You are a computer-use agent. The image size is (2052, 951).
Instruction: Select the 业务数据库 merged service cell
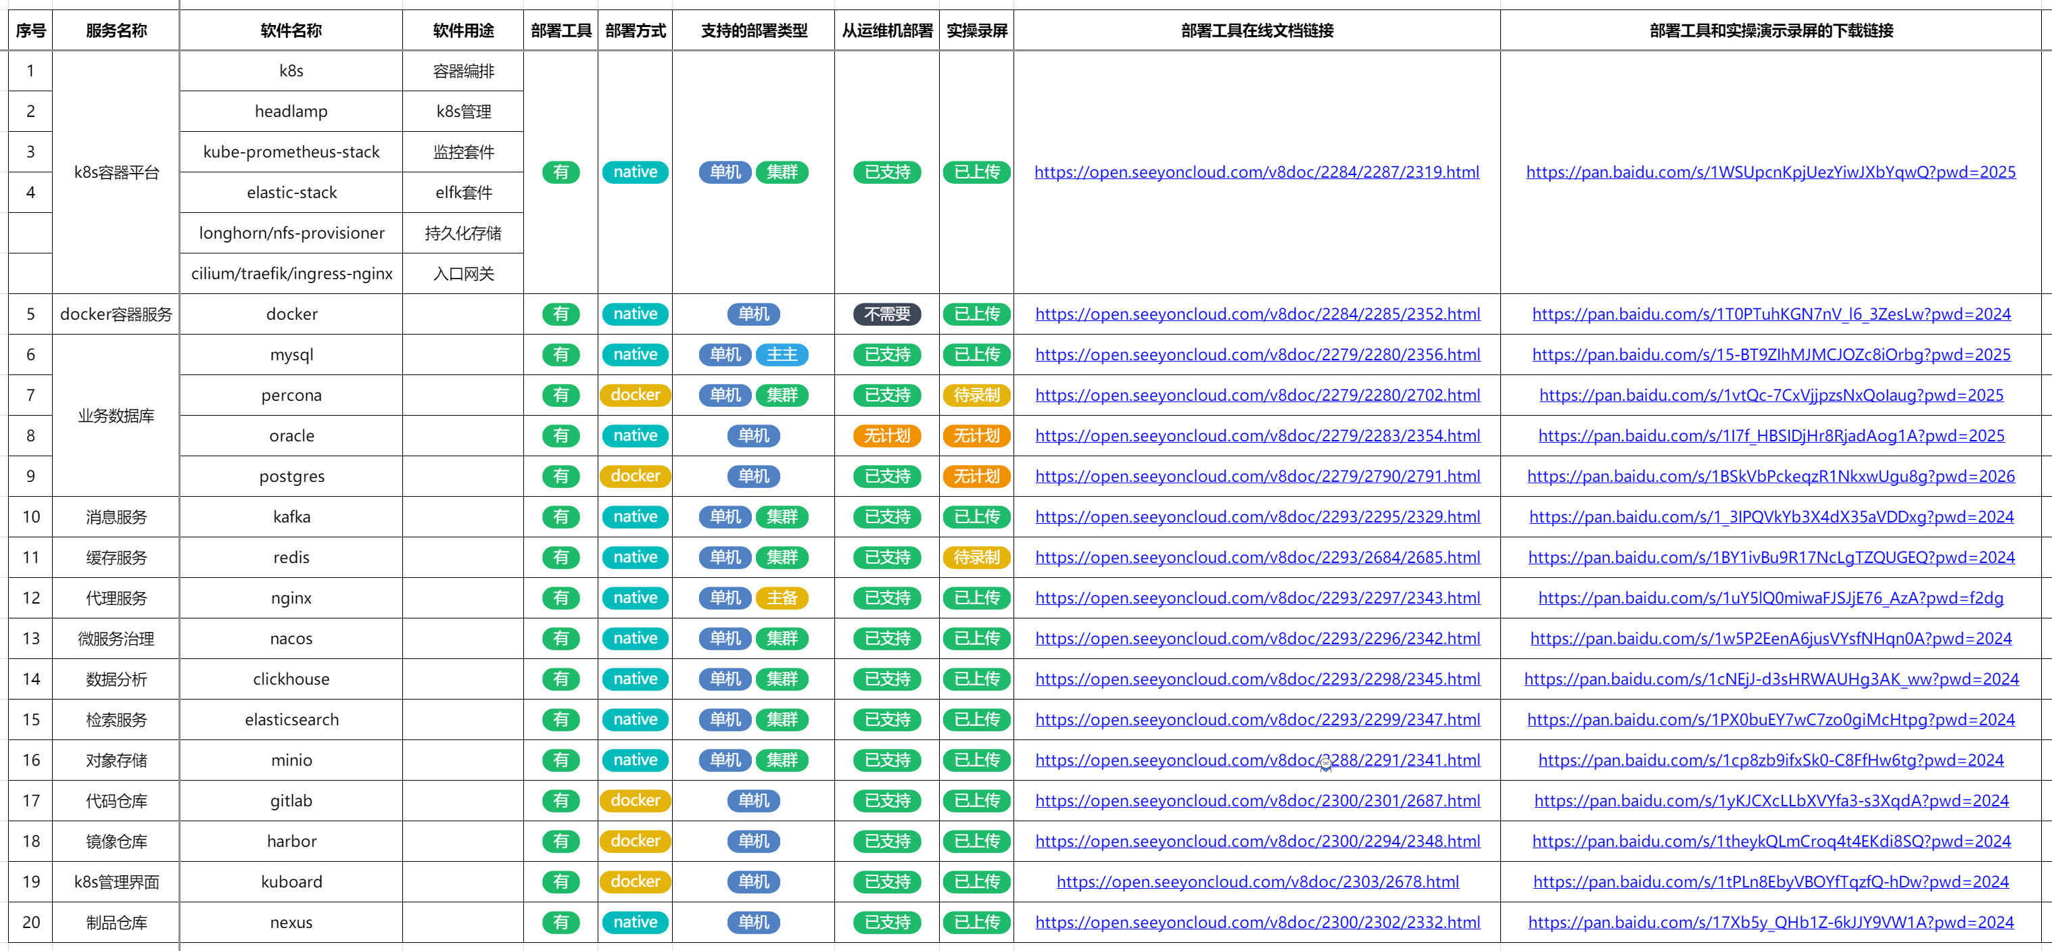tap(116, 416)
